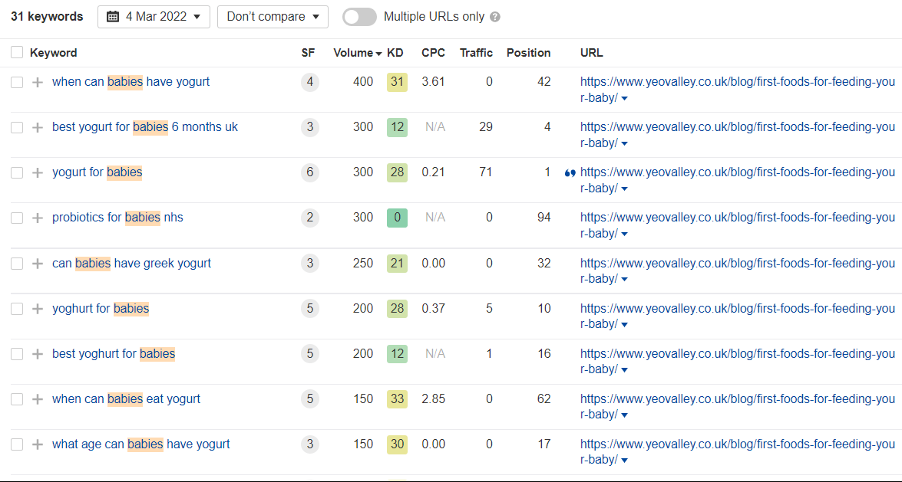Click KD badge 0 for probiotics for babies nhs

(x=397, y=218)
